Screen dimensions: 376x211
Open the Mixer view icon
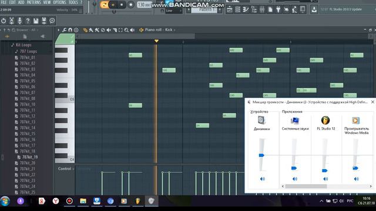click(262, 9)
